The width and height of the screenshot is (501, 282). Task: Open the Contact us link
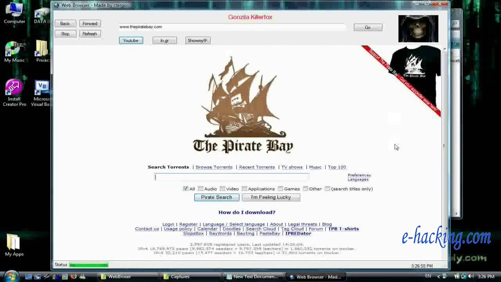click(147, 229)
